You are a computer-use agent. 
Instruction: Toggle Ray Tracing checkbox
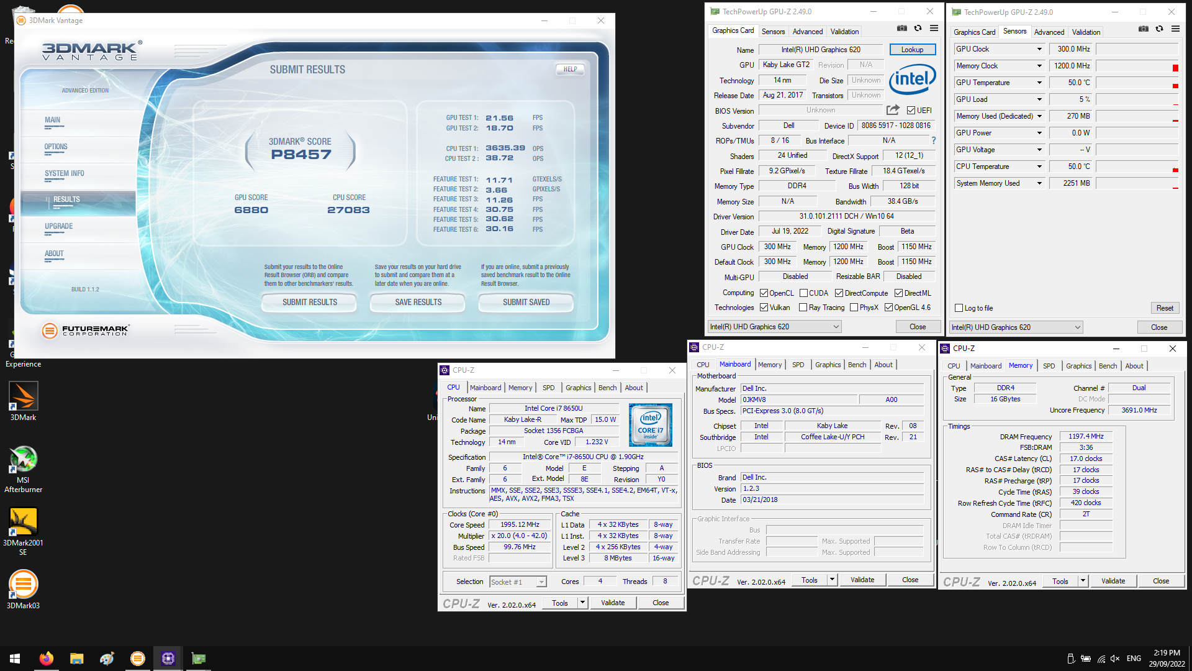[x=803, y=308]
